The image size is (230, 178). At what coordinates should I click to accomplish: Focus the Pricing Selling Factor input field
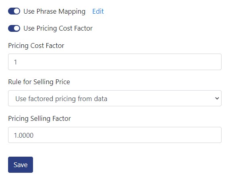115,135
